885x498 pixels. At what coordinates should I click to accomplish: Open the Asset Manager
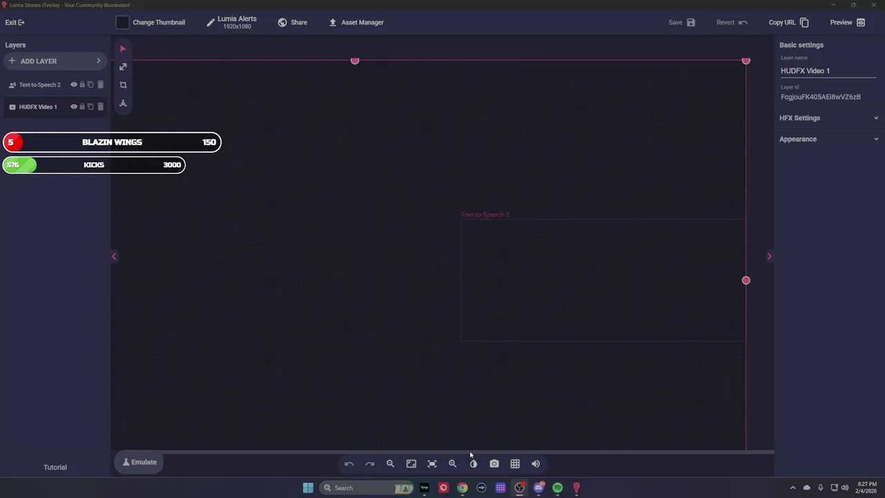click(356, 22)
